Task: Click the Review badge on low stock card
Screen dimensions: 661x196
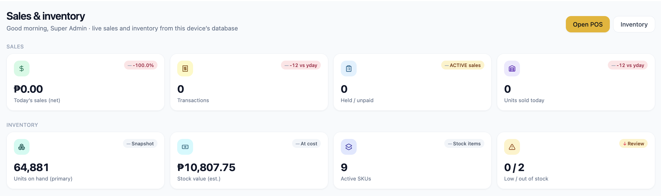Action: [x=633, y=144]
